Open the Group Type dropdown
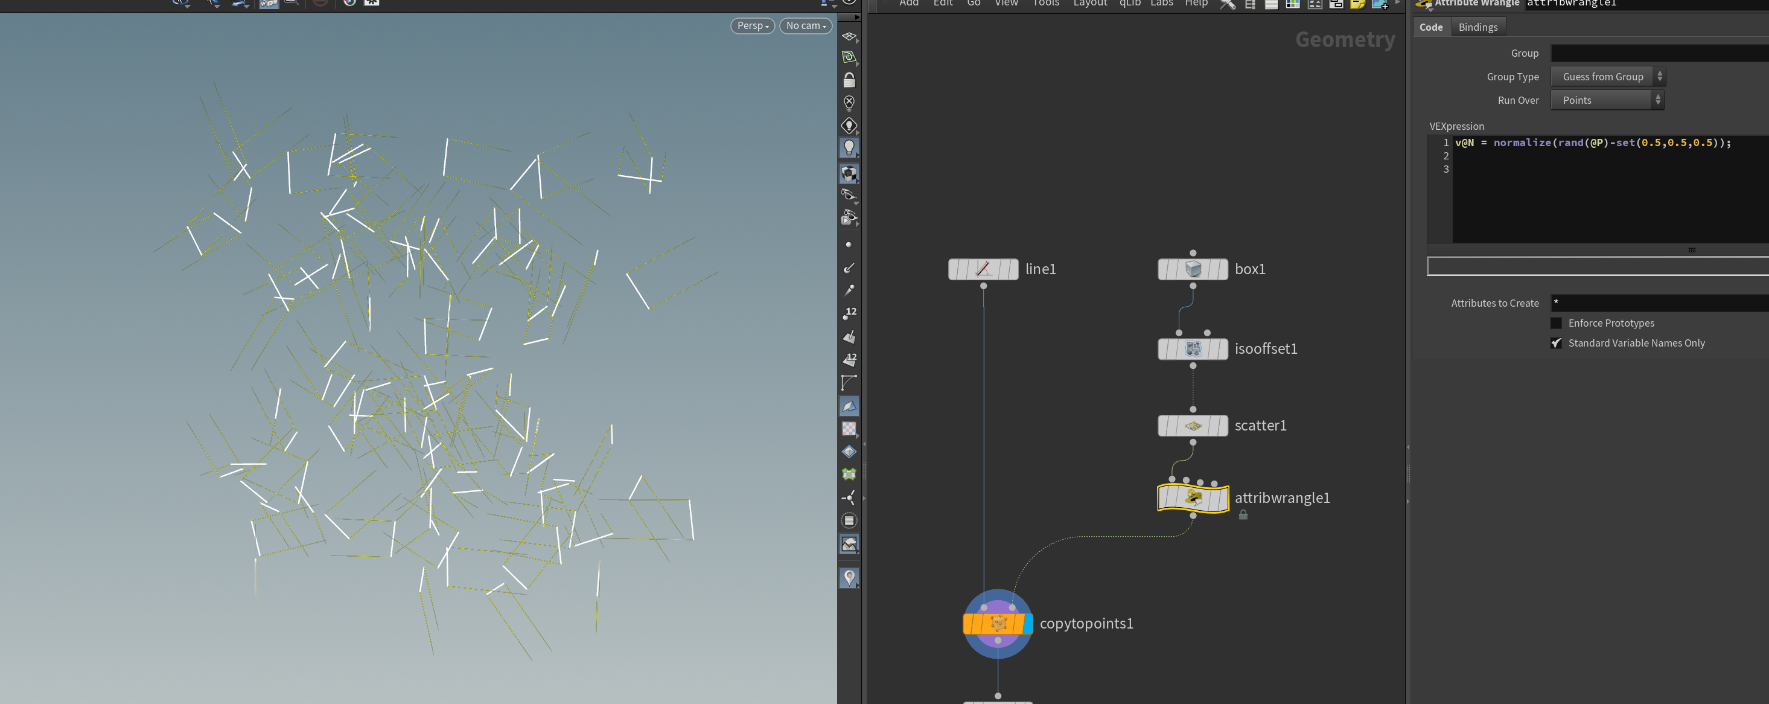The width and height of the screenshot is (1769, 704). click(1608, 77)
